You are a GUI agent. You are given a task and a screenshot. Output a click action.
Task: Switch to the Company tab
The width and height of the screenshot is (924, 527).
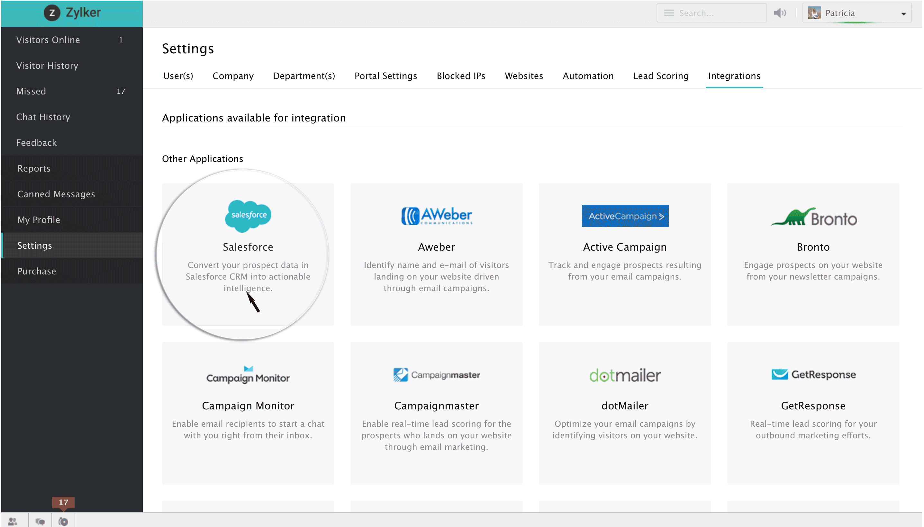point(233,76)
